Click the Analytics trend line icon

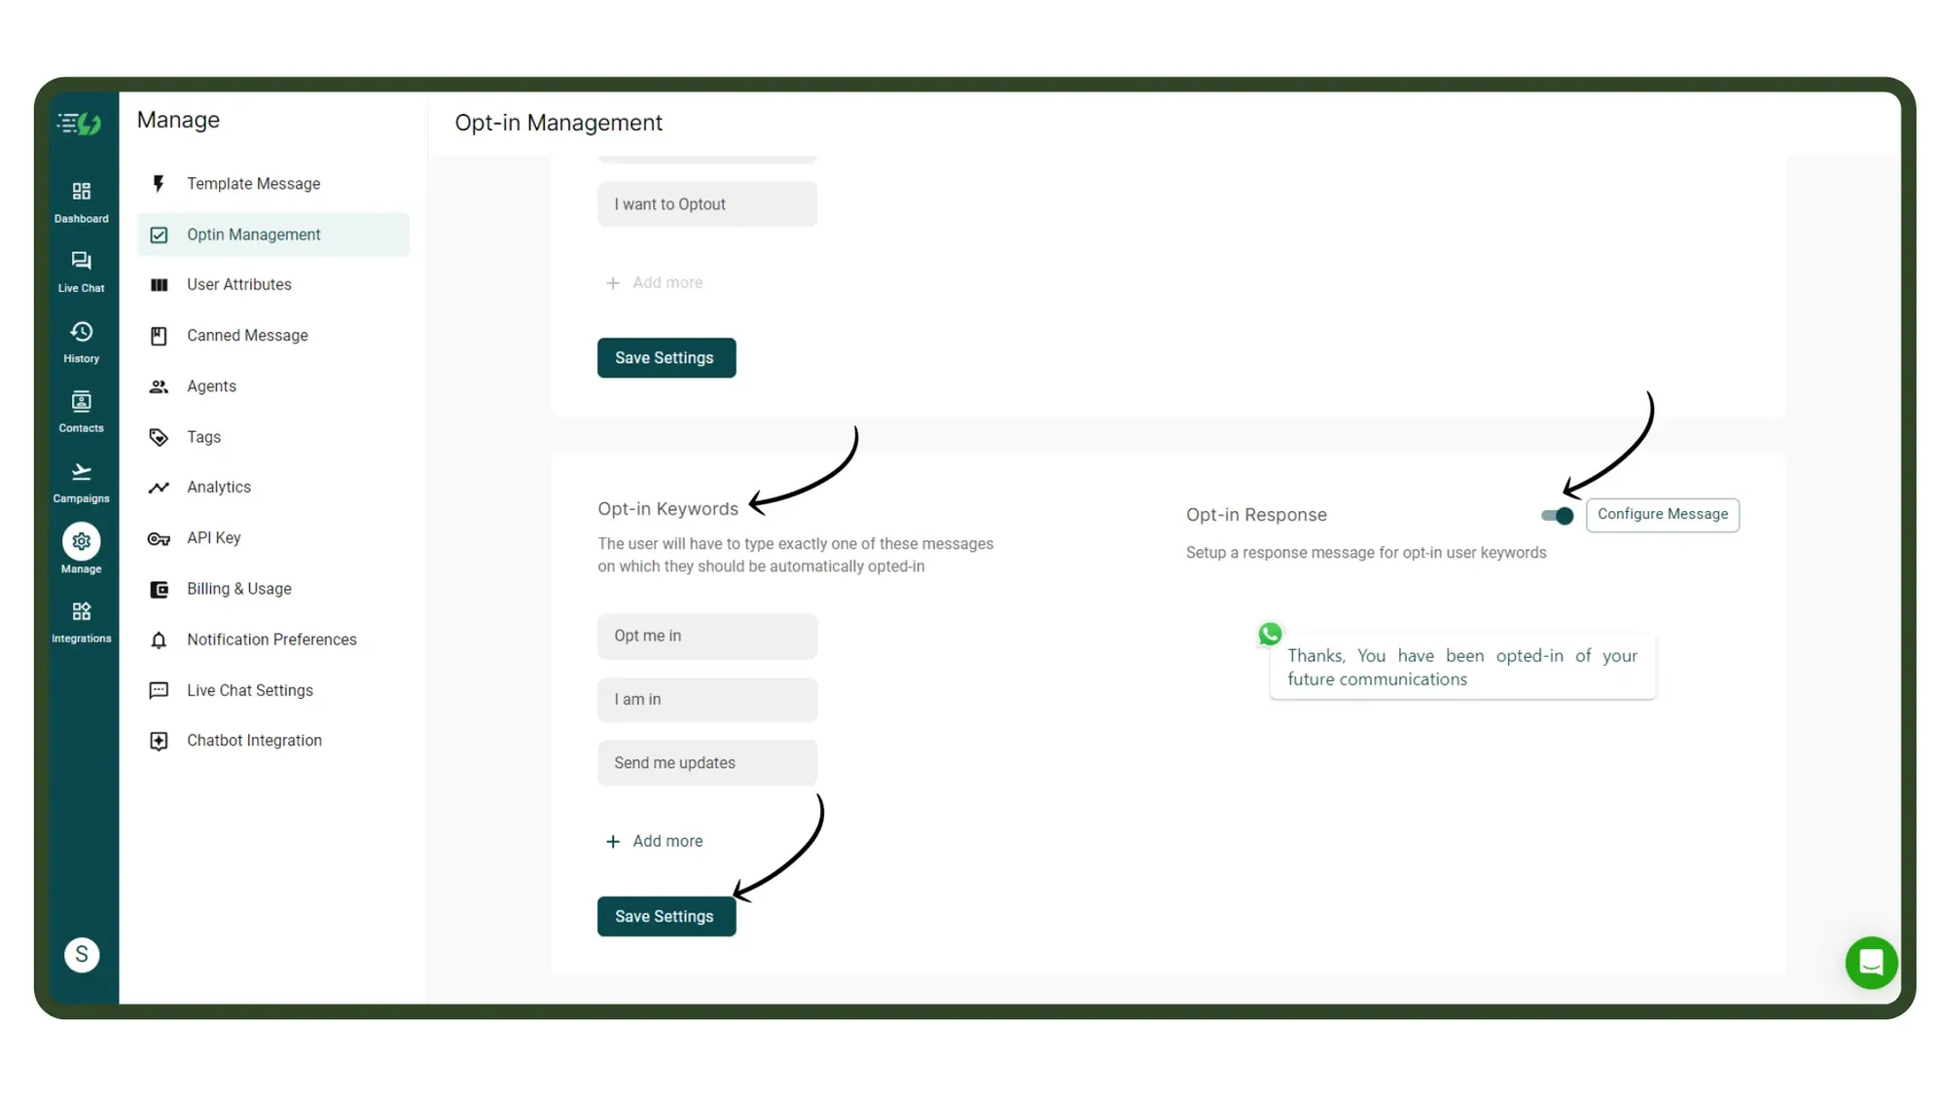click(159, 488)
